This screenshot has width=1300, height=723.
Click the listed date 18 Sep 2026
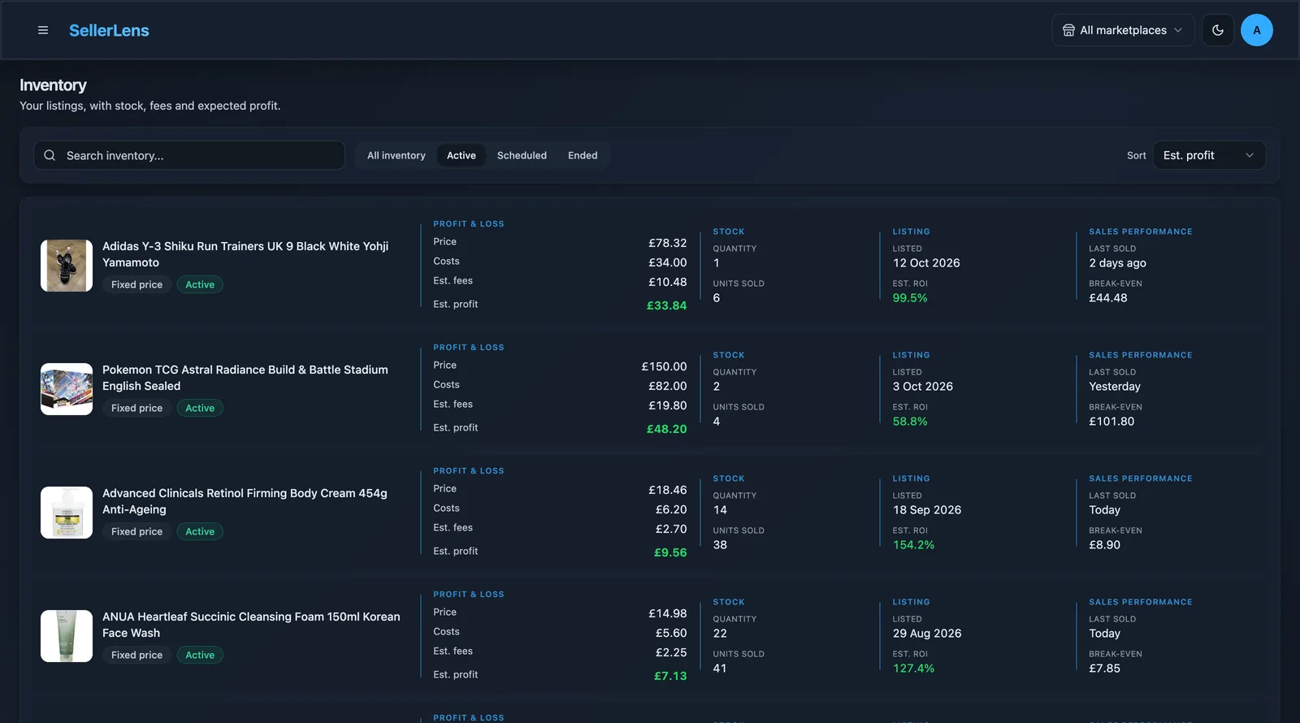pyautogui.click(x=927, y=510)
